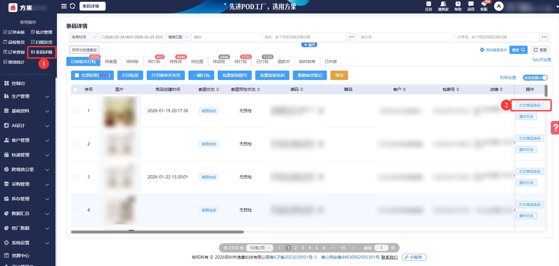Open the 审单时间 dropdown
559x266 pixels.
84,37
